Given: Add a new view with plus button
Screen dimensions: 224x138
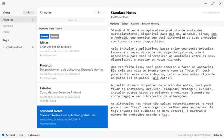Looking at the screenshot, I should (29, 12).
